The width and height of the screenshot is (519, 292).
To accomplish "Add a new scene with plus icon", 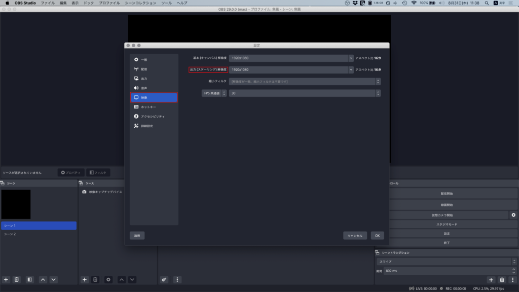I will (6, 279).
